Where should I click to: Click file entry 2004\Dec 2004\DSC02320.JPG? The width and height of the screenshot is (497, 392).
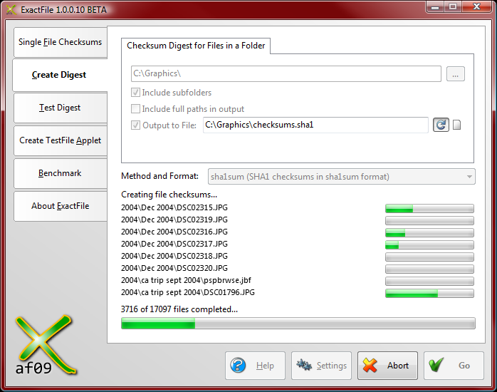point(174,268)
